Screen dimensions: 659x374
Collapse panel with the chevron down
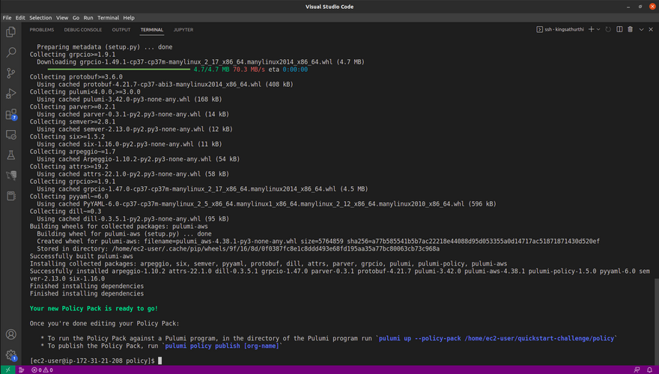click(x=641, y=29)
